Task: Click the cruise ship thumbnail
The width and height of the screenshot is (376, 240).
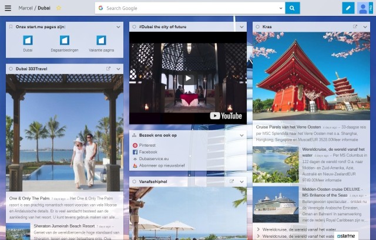Action: (x=276, y=204)
